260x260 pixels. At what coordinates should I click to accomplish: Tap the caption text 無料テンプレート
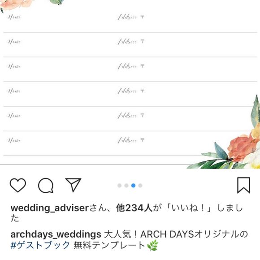click(109, 245)
